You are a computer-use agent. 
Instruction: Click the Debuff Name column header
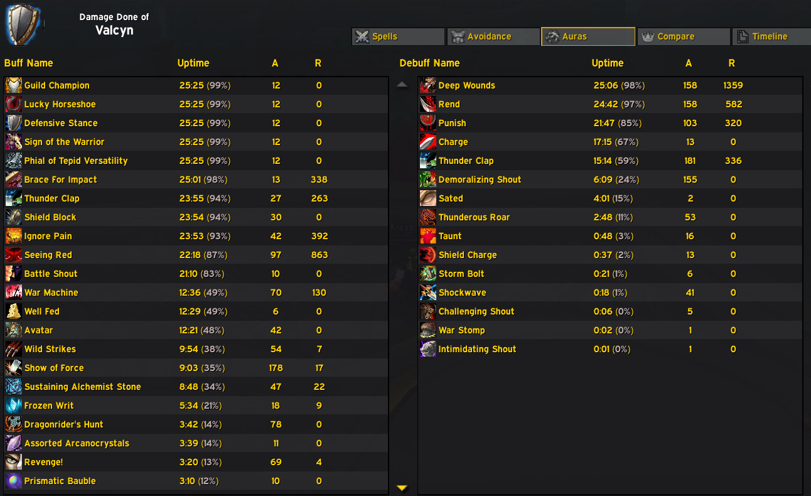pos(429,63)
